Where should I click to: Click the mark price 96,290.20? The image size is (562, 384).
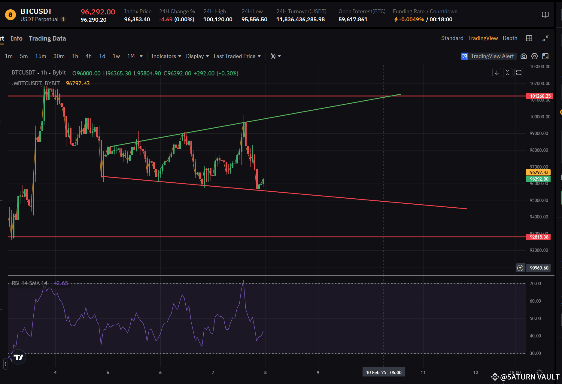pyautogui.click(x=93, y=20)
